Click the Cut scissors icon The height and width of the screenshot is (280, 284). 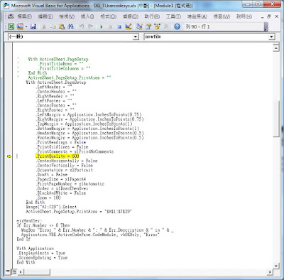(44, 27)
